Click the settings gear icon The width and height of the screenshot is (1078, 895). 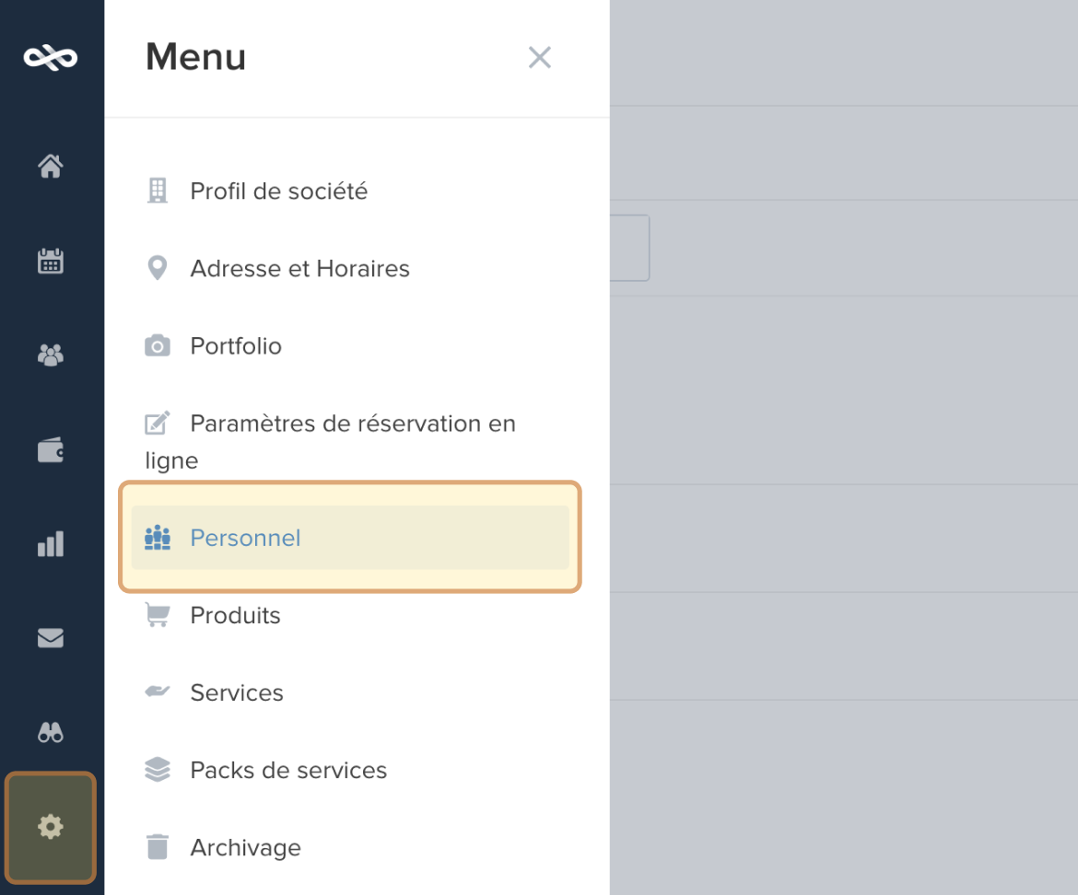point(51,827)
